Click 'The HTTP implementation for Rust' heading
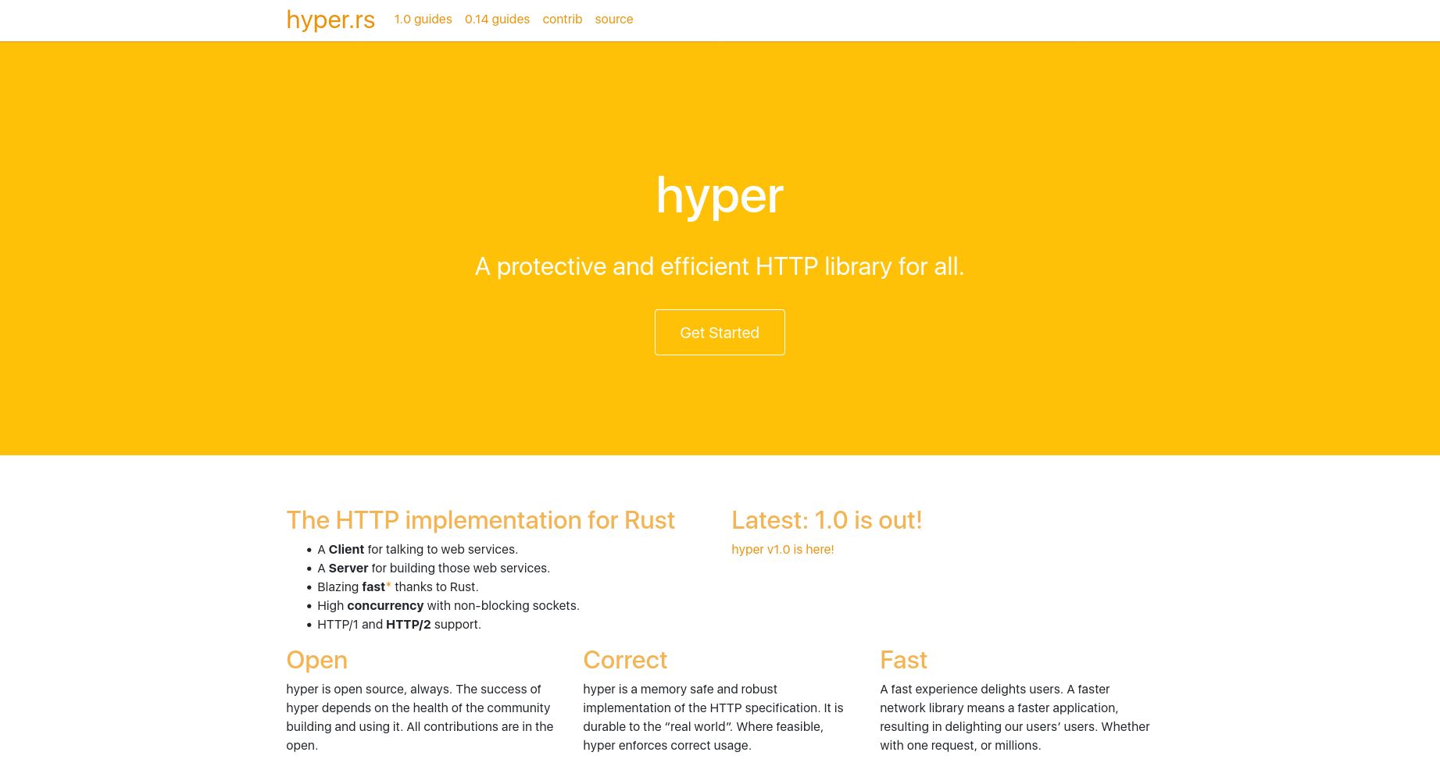The image size is (1440, 770). 481,520
